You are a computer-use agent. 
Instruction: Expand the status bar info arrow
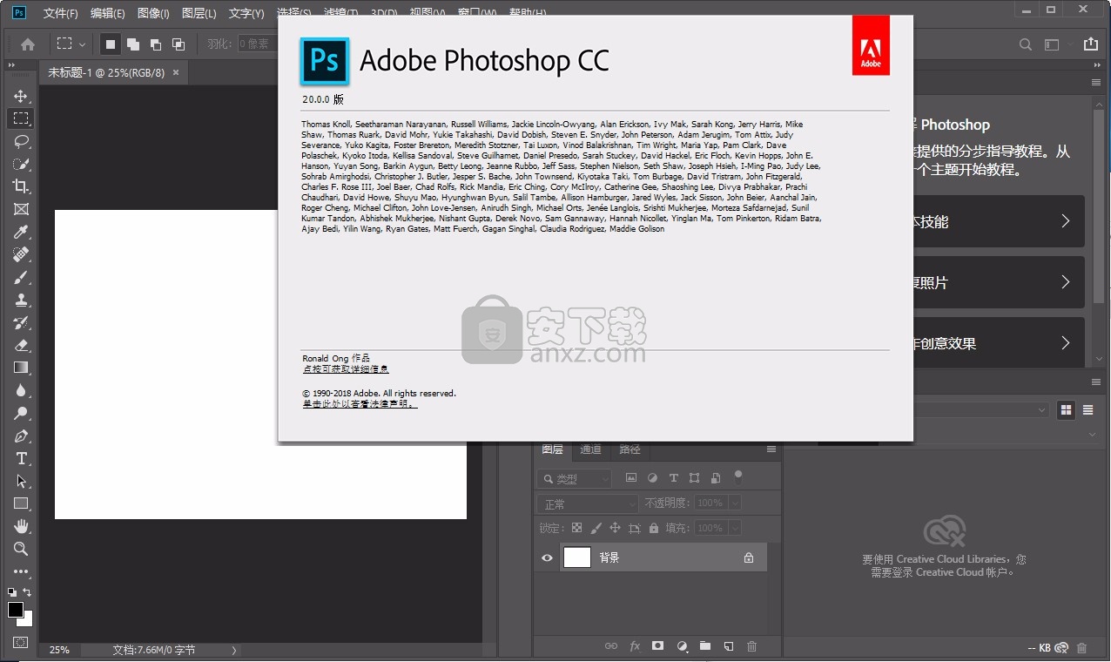pyautogui.click(x=233, y=650)
